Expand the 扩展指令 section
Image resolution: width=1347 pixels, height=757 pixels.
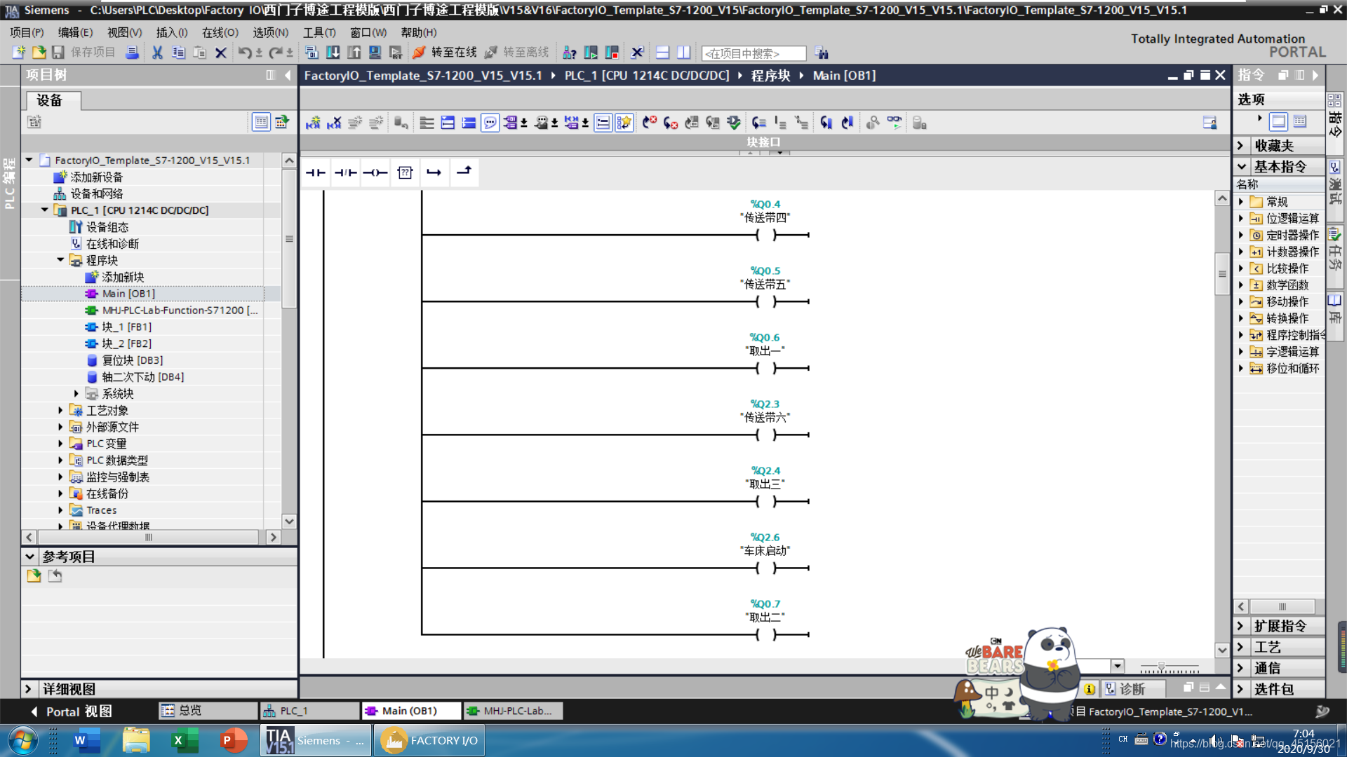click(x=1241, y=627)
